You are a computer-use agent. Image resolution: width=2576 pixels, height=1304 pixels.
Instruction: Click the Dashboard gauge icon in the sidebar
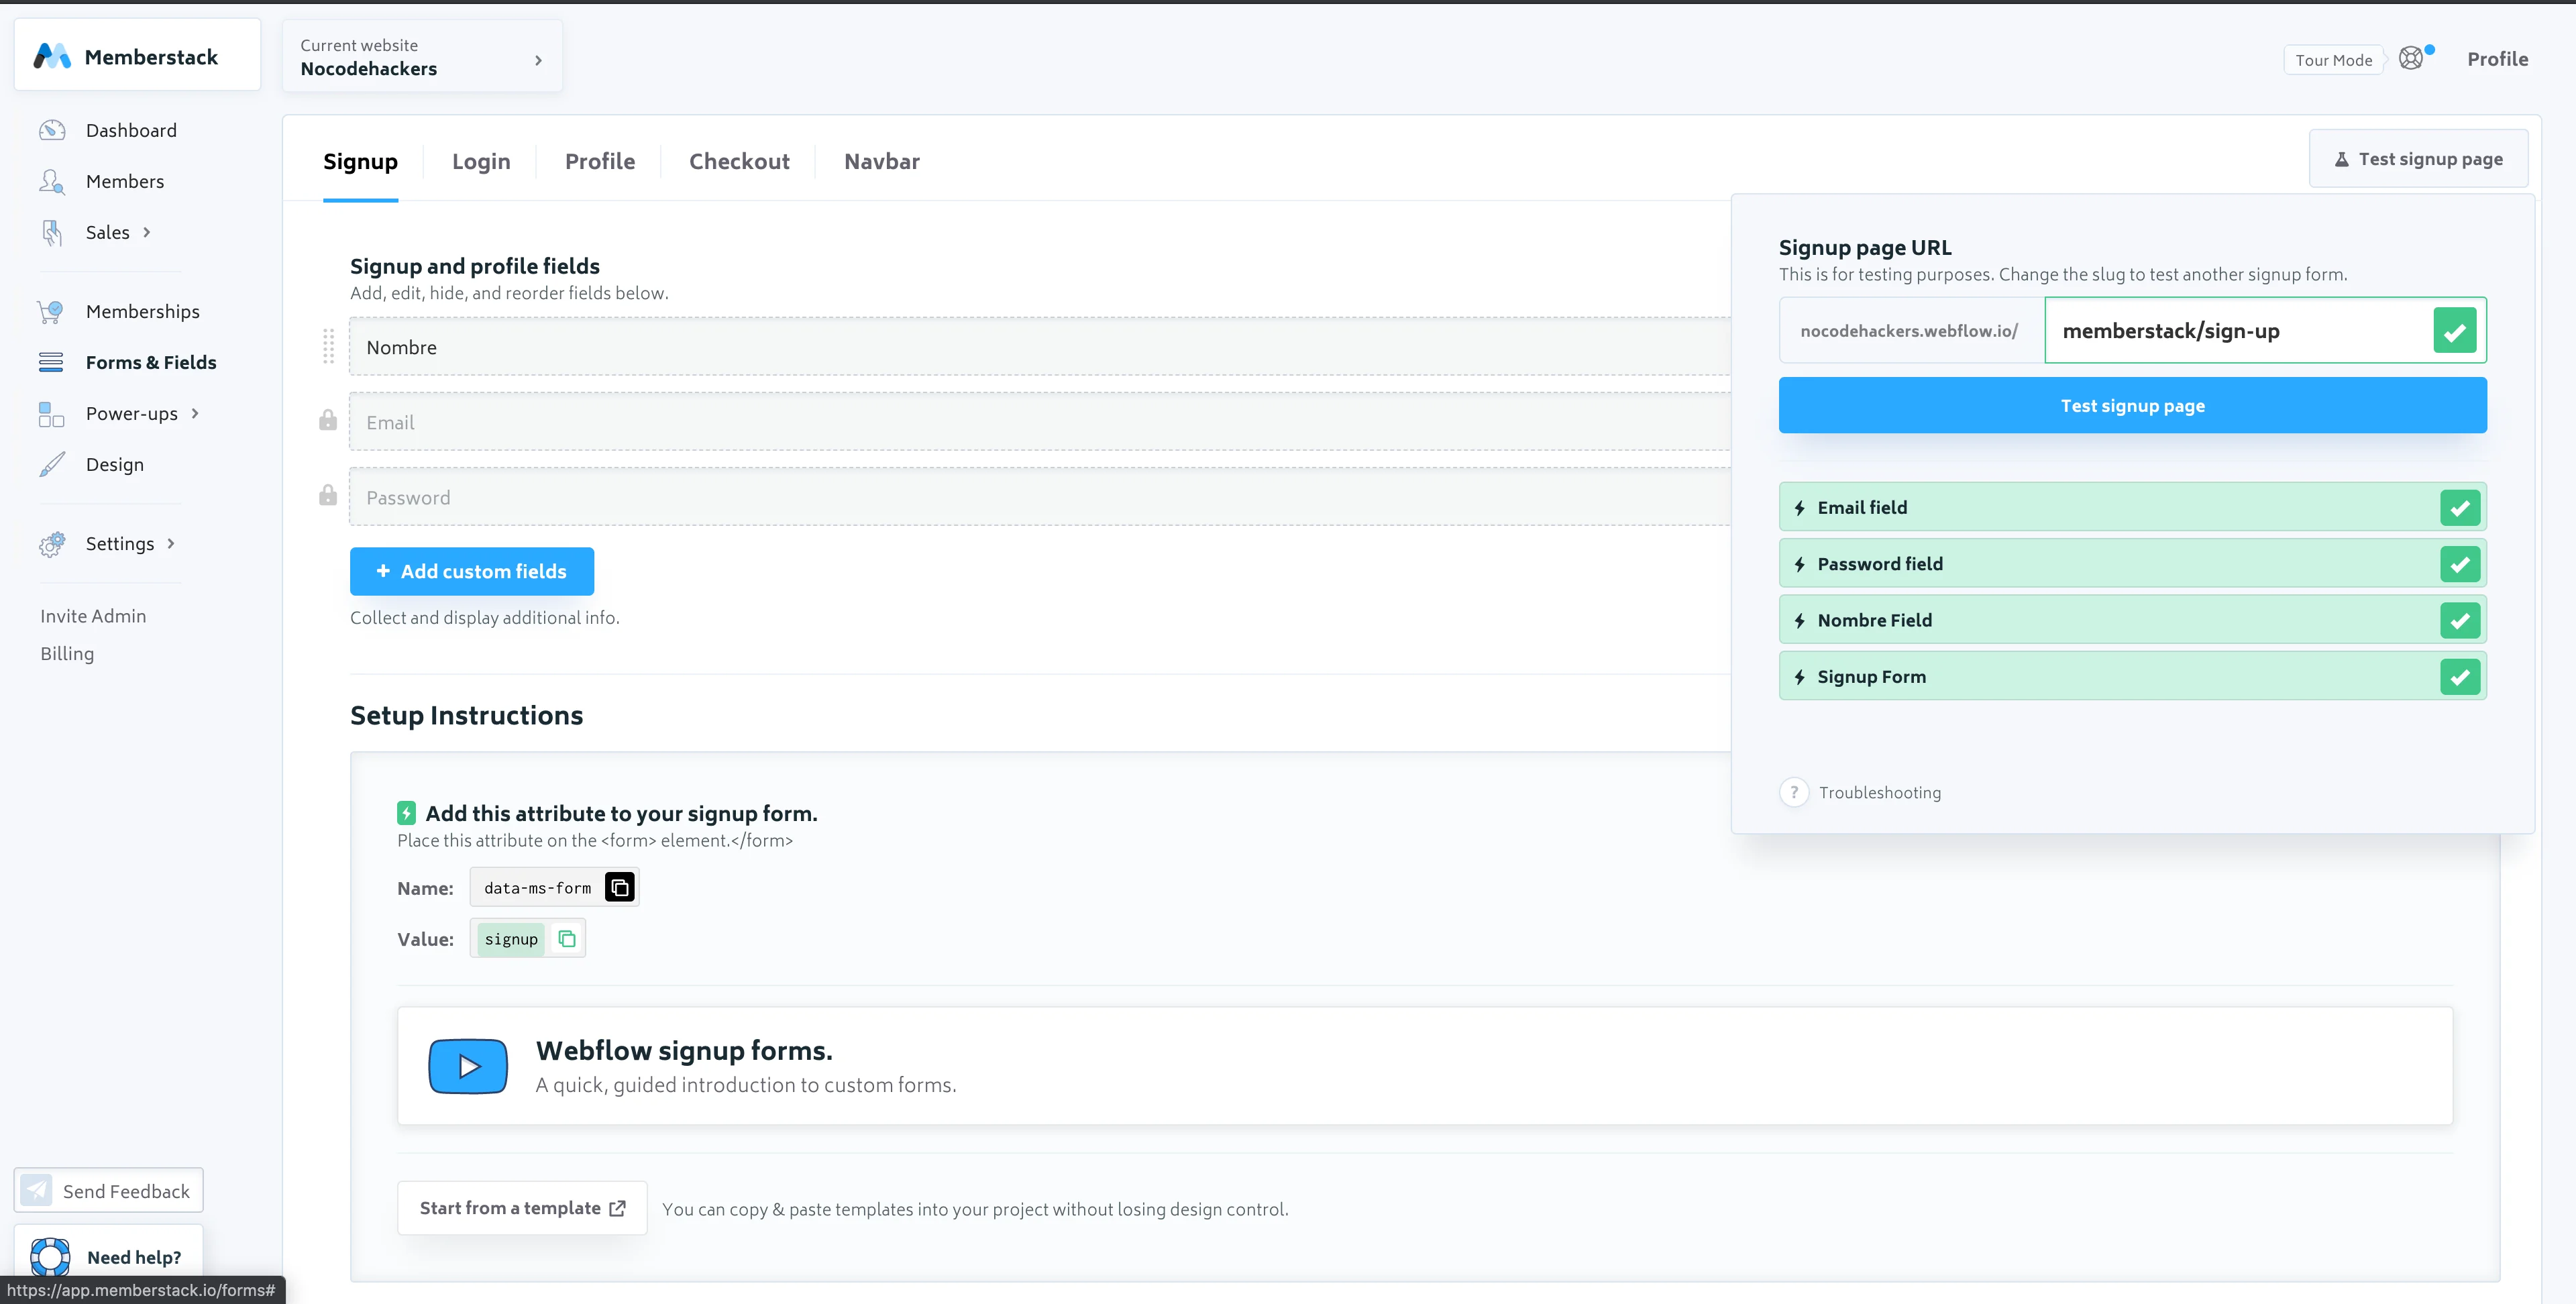52,130
